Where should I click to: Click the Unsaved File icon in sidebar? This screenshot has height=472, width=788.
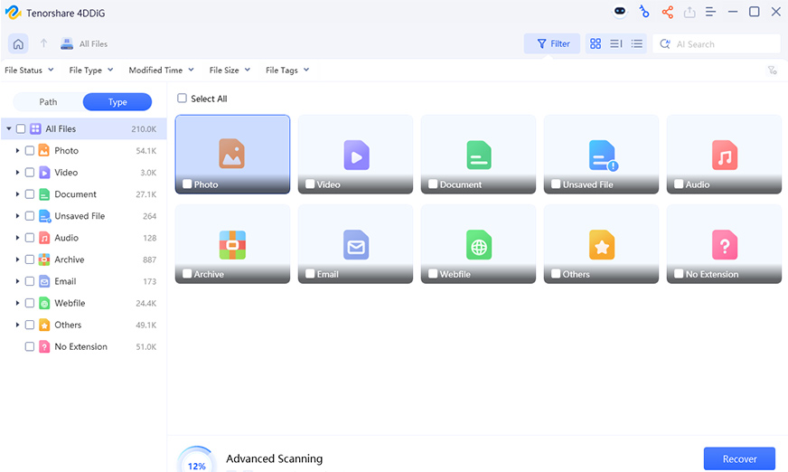tap(44, 216)
